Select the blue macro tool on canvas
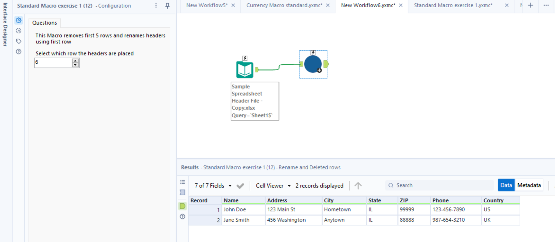The image size is (555, 242). 313,64
